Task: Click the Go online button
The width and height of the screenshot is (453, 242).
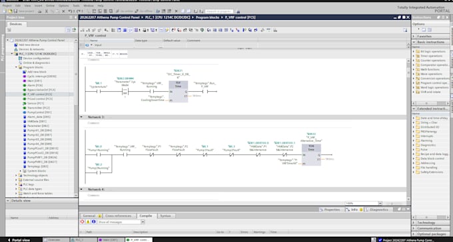Action: [125, 11]
